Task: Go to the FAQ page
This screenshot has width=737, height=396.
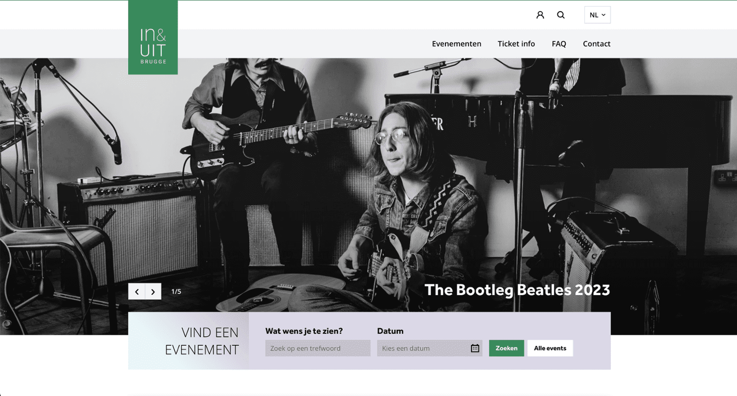Action: click(559, 44)
